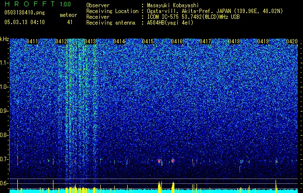Click the 'Receiver' field label
The image size is (303, 193).
[98, 17]
